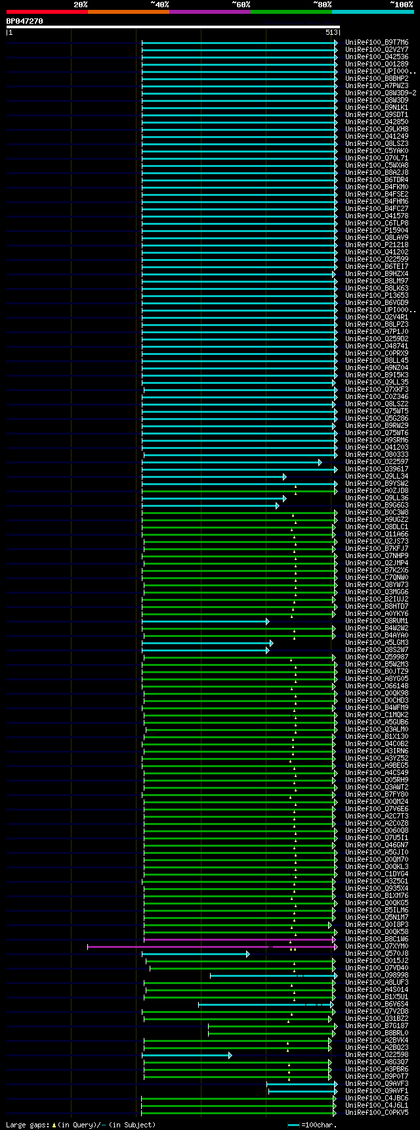
Task: Click the UniRef100_O80333 hit name
Action: coord(377,455)
